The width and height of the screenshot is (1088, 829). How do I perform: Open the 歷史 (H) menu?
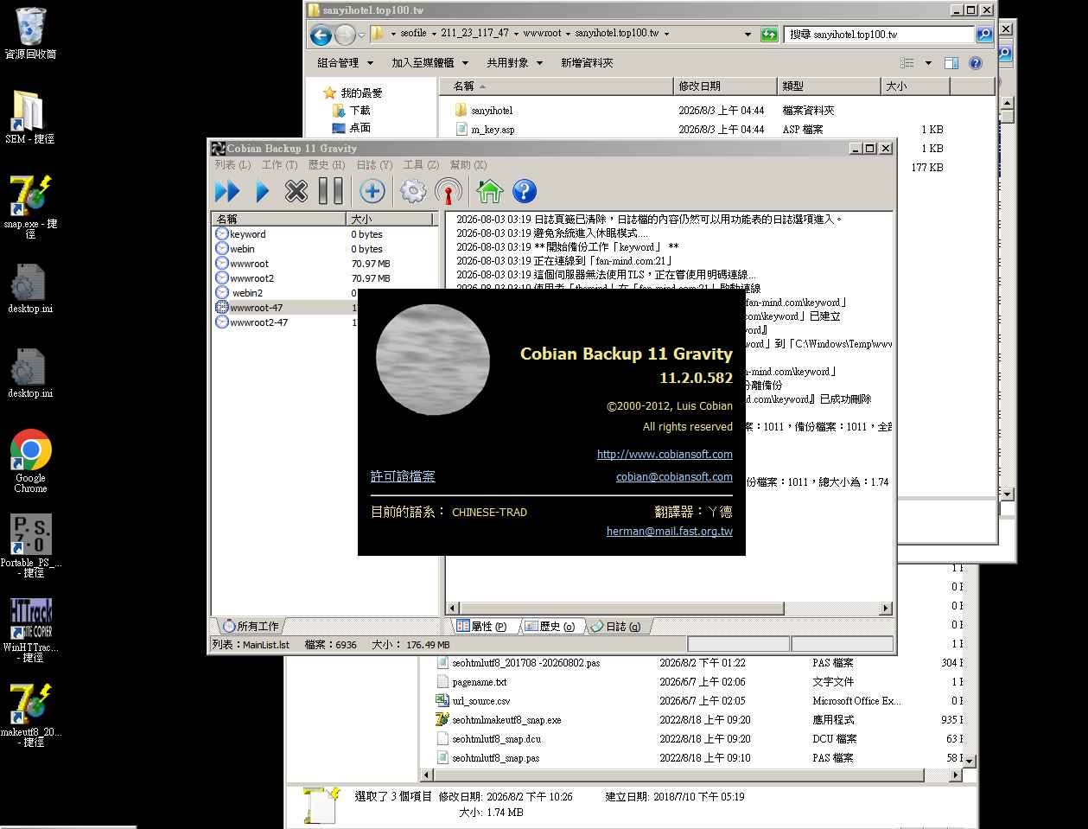coord(327,164)
